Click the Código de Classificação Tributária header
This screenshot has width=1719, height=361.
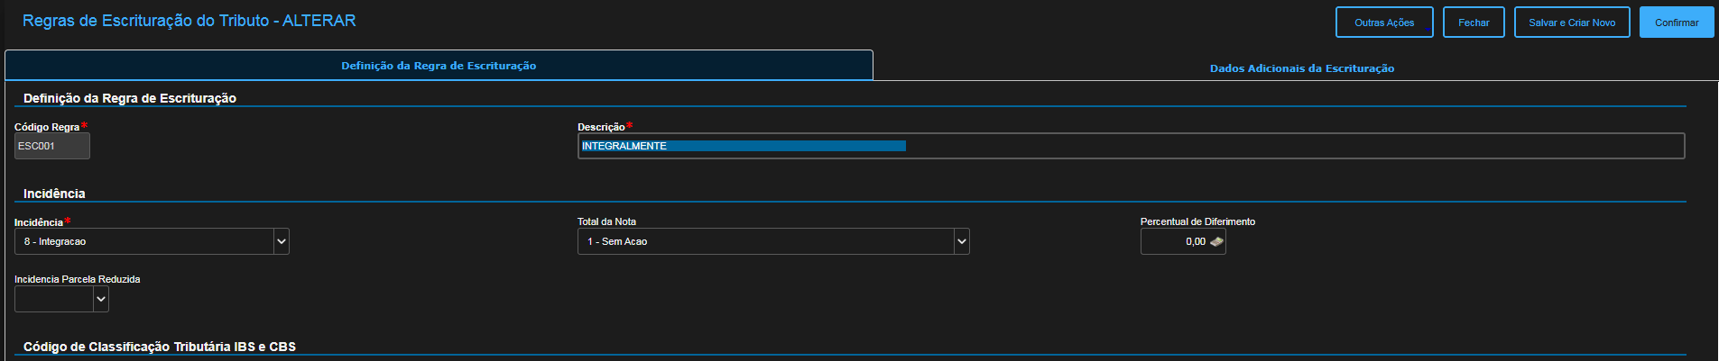[x=160, y=347]
